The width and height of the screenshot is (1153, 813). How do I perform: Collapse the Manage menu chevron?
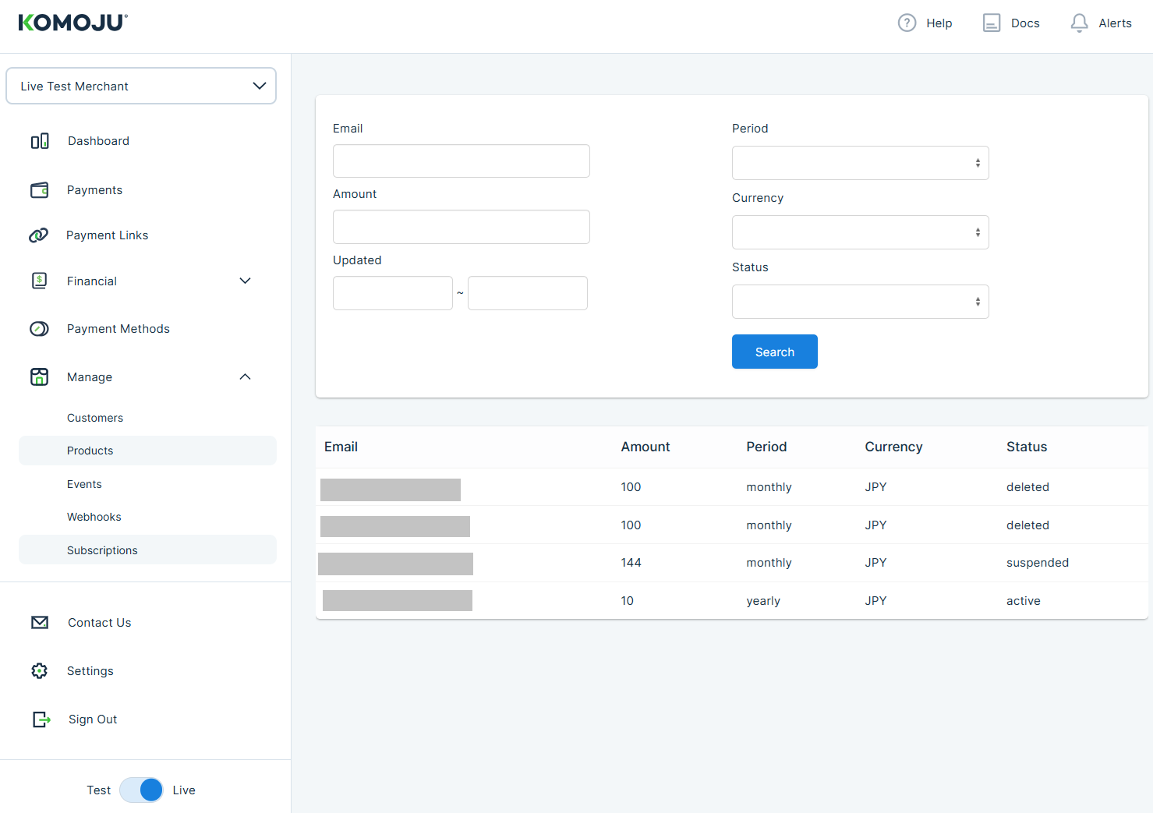point(245,376)
